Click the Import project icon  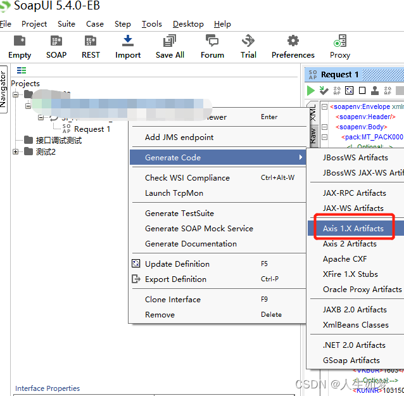pyautogui.click(x=128, y=41)
